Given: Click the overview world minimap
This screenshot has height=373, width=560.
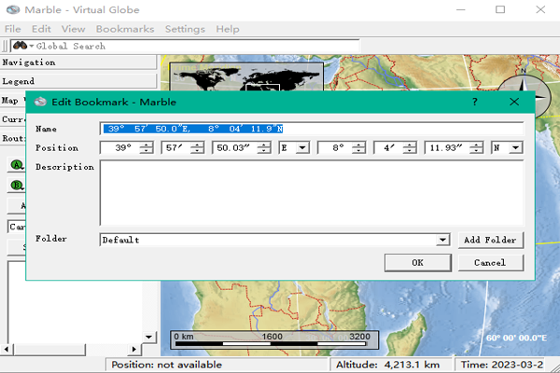Looking at the screenshot, I should click(x=246, y=76).
